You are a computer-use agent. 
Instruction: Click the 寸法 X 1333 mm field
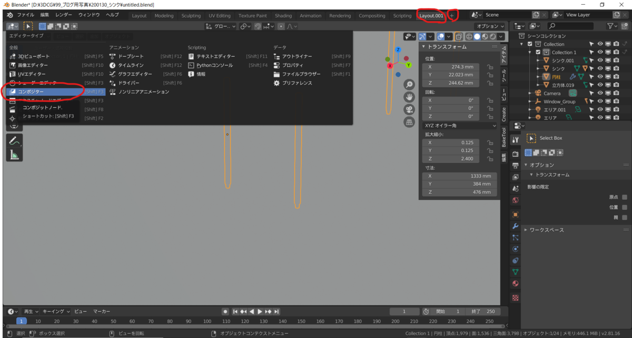click(x=460, y=176)
